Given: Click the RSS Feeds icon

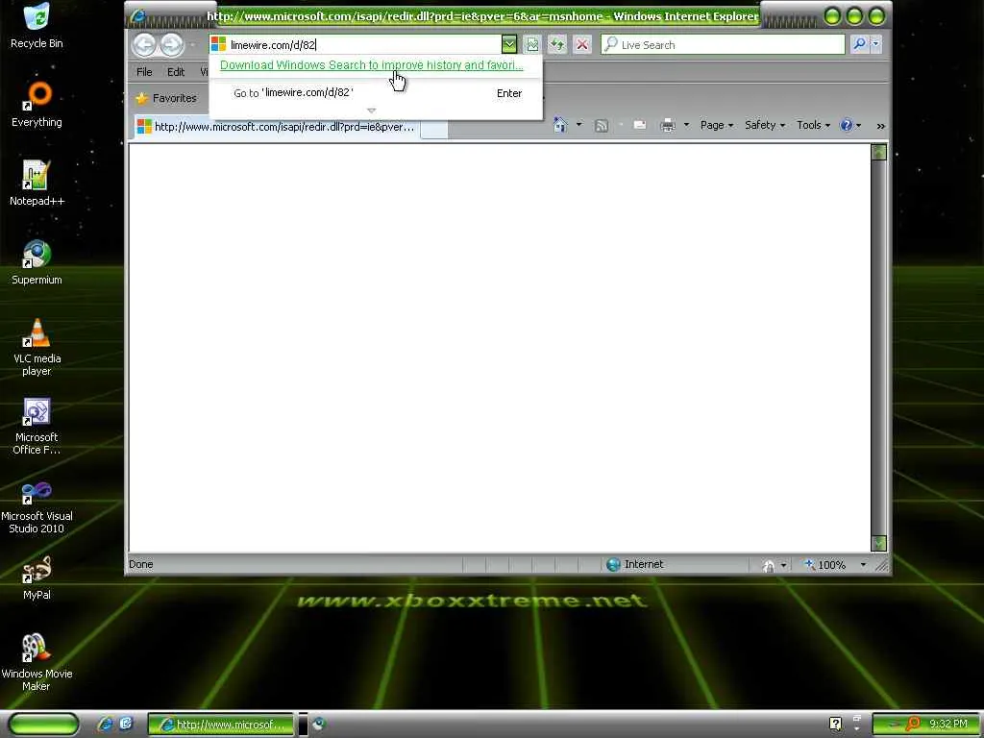Looking at the screenshot, I should pos(602,126).
